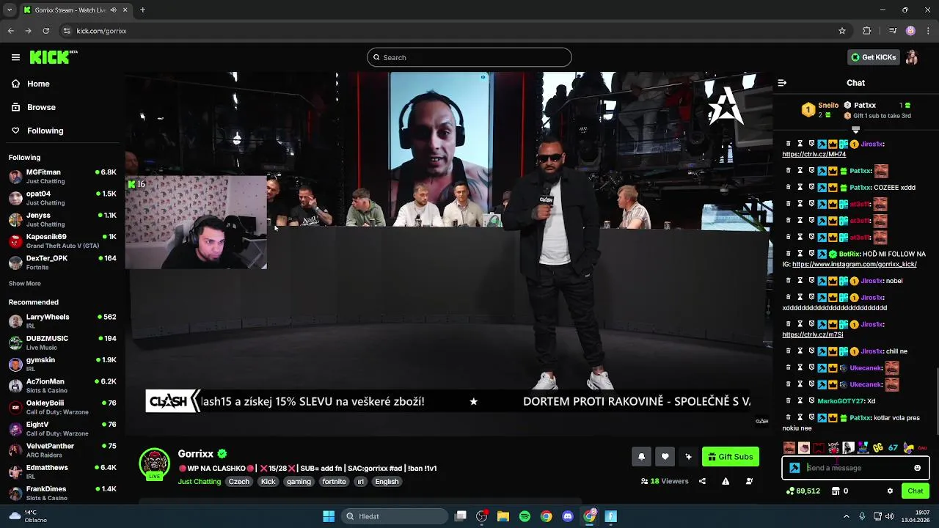
Task: Select the English tag
Action: point(387,482)
